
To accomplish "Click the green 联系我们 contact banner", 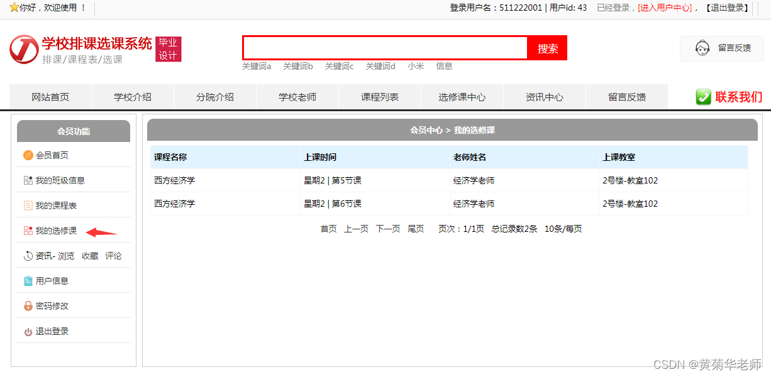I will [729, 97].
